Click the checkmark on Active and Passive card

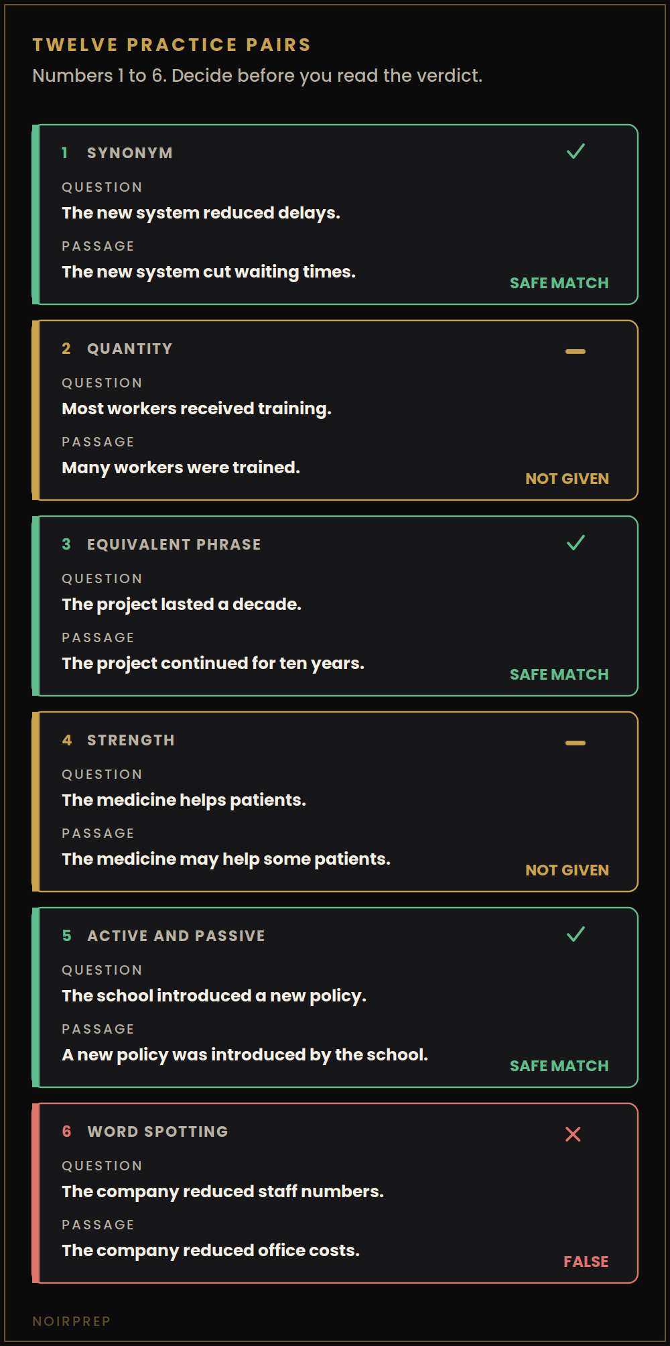576,934
